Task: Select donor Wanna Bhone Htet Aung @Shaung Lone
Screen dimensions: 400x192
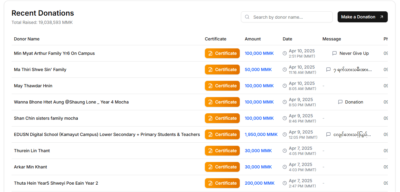Action: click(71, 102)
